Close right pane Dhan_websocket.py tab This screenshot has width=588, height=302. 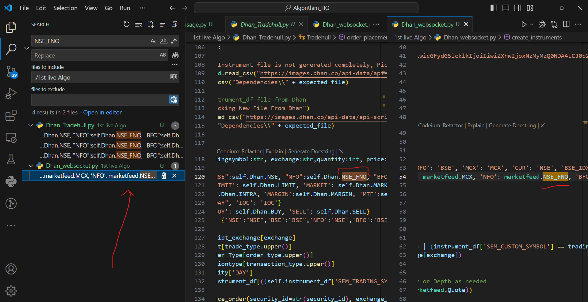pos(466,24)
